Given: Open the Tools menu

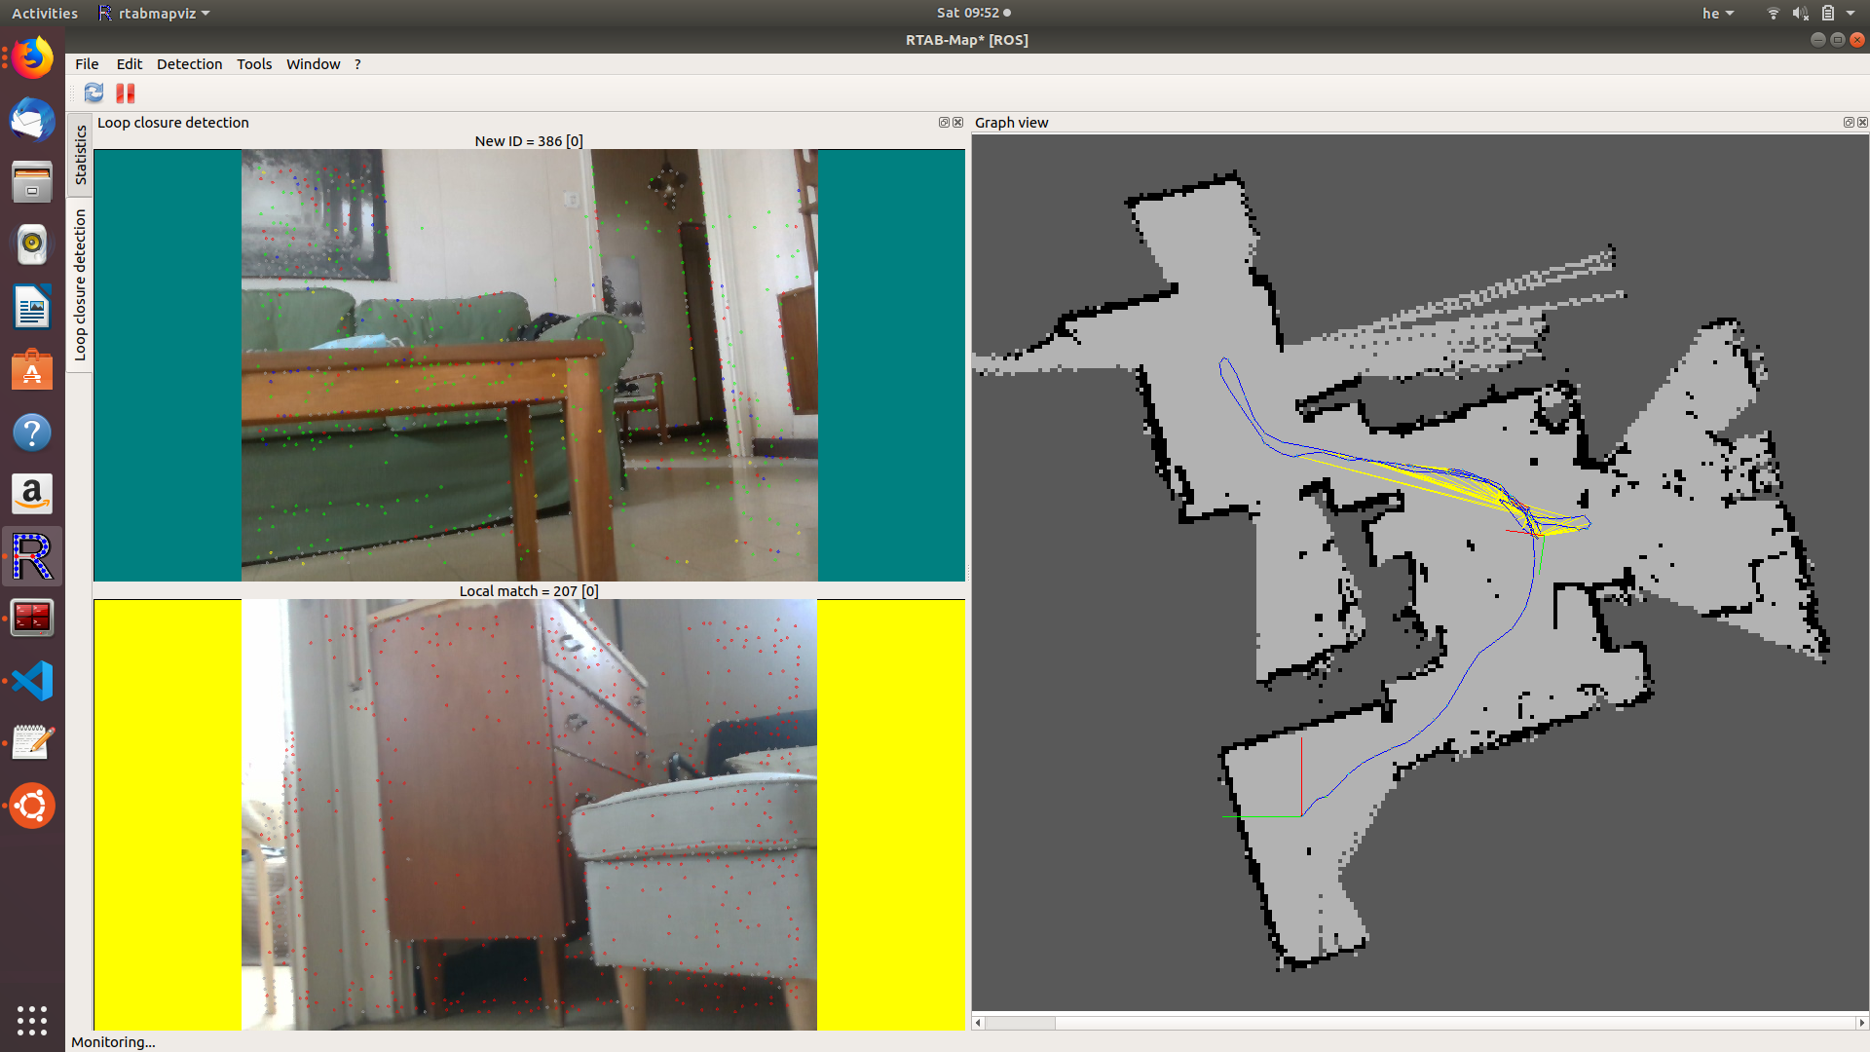Looking at the screenshot, I should coord(254,64).
